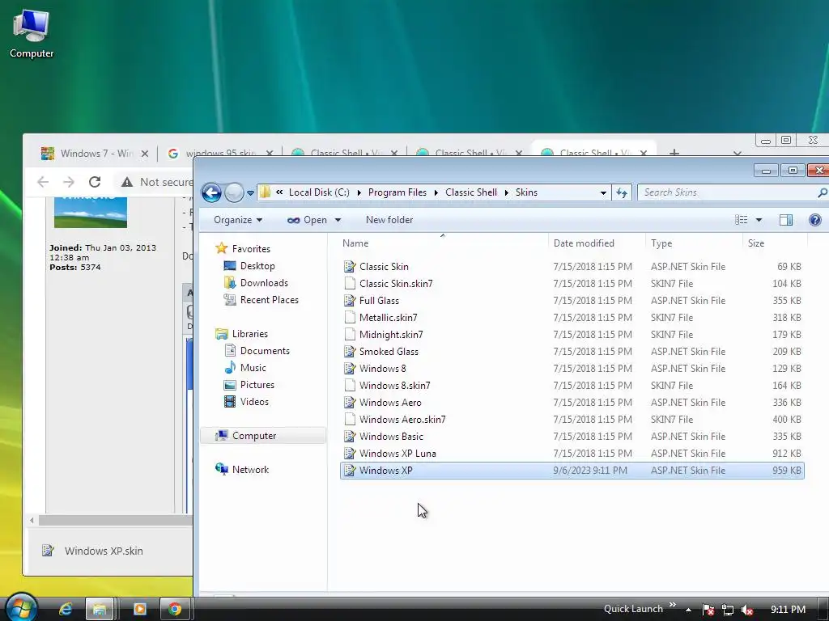
Task: Expand breadcrumb arrow after Classic Shell
Action: pyautogui.click(x=507, y=192)
